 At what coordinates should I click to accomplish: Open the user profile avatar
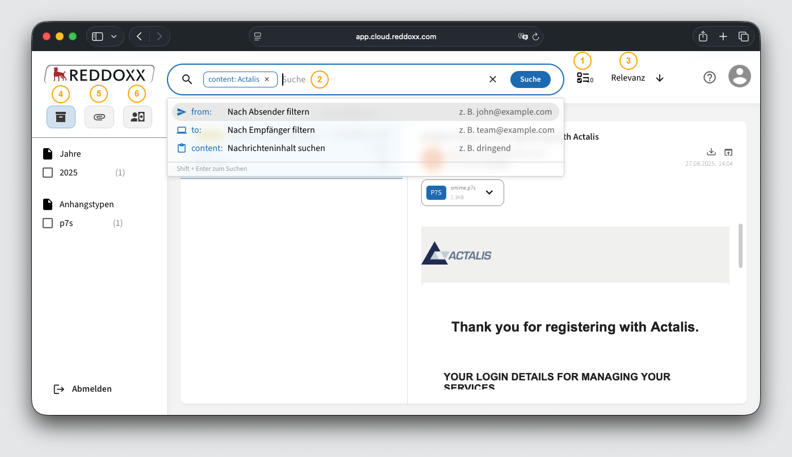pos(739,76)
